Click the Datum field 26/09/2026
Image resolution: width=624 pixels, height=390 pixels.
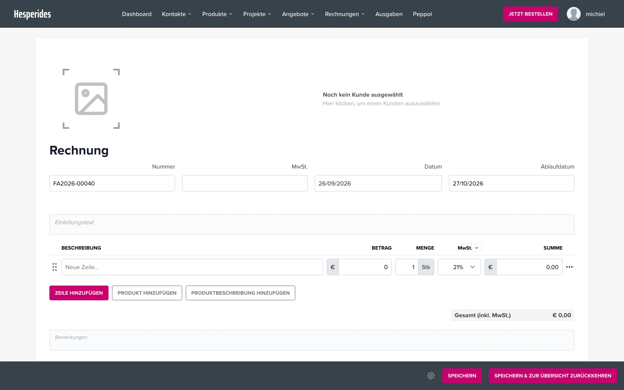378,183
